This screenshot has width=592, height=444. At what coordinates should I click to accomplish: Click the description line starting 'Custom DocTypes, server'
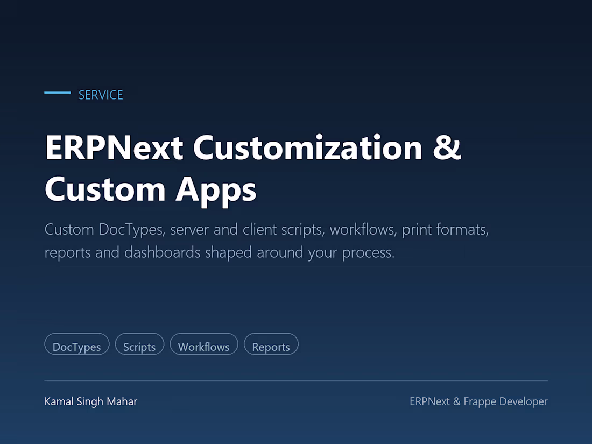pyautogui.click(x=266, y=230)
